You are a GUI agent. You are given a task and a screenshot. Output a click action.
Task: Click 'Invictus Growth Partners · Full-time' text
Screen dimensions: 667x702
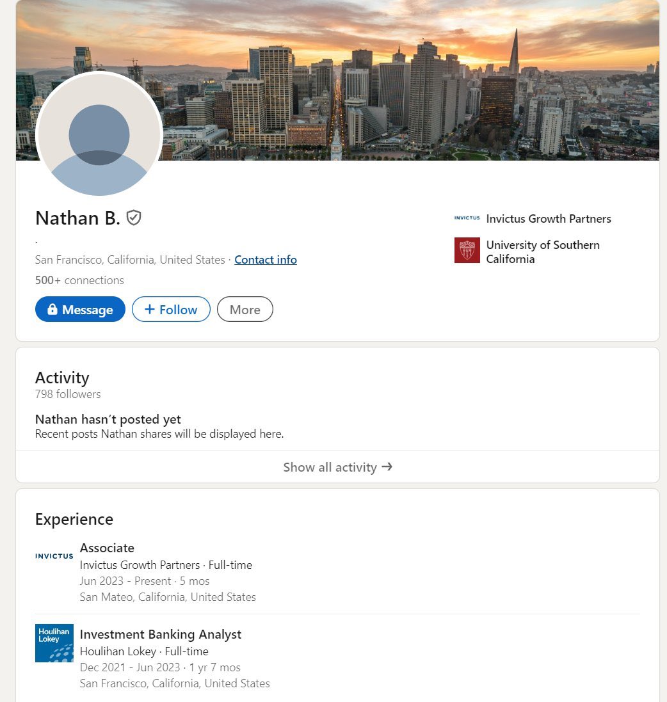[x=166, y=565]
